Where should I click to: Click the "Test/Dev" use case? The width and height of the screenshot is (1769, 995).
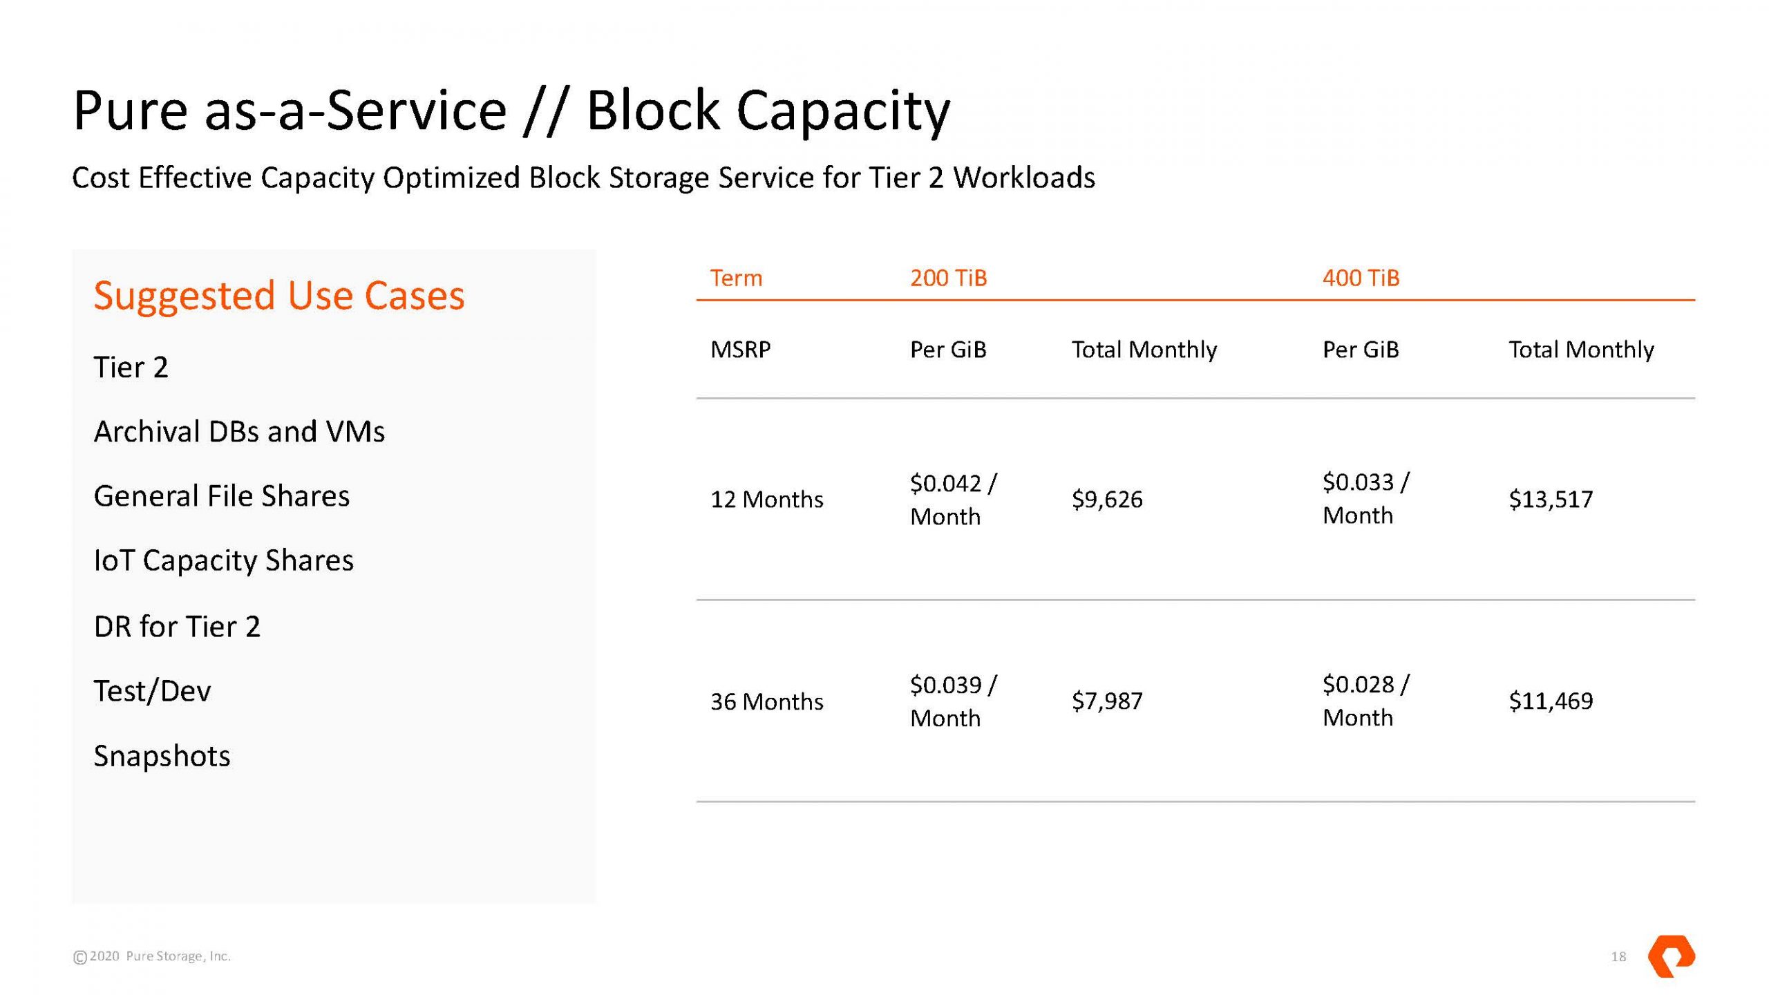[152, 691]
